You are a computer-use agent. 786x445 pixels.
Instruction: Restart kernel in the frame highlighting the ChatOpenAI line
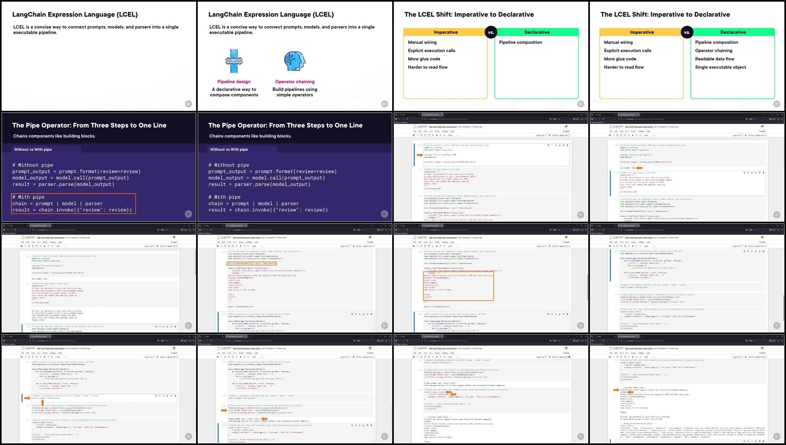(x=244, y=246)
